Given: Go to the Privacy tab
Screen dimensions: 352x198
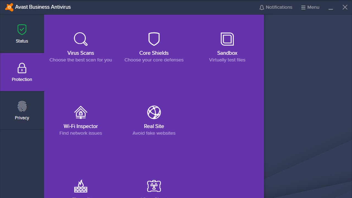Looking at the screenshot, I should coord(22,110).
